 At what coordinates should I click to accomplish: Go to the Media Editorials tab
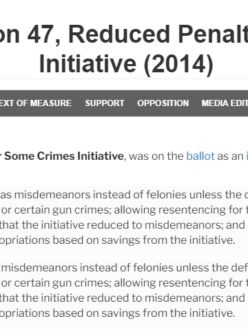pos(225,103)
